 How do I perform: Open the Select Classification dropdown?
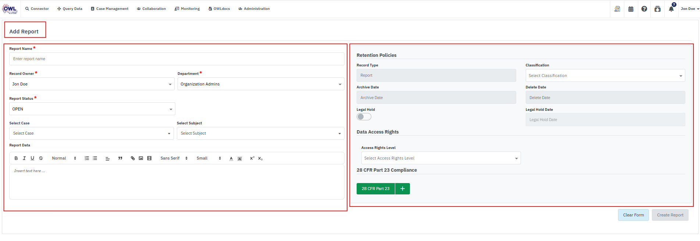[x=605, y=76]
